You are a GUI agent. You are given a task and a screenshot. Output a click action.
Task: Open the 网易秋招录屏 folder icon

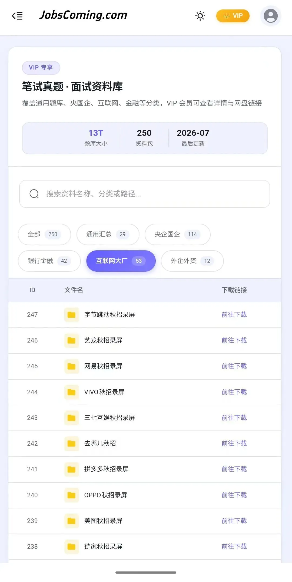click(71, 366)
